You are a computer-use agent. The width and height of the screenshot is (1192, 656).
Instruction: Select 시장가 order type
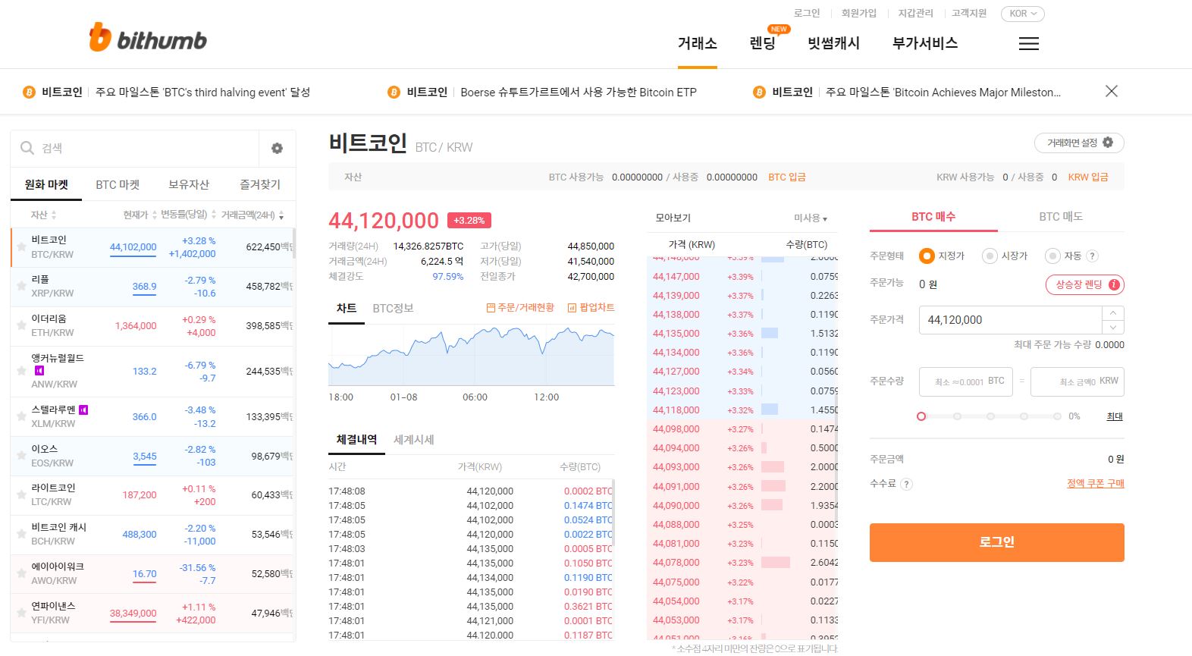989,256
